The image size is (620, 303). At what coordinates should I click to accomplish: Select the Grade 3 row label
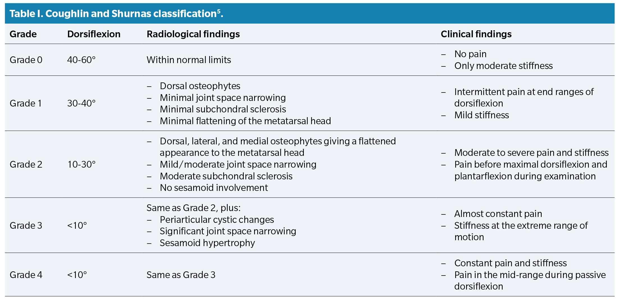click(x=26, y=226)
